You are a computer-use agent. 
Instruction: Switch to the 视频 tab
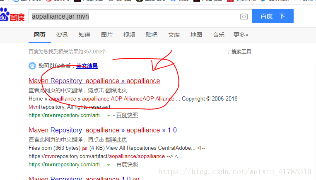point(129,35)
